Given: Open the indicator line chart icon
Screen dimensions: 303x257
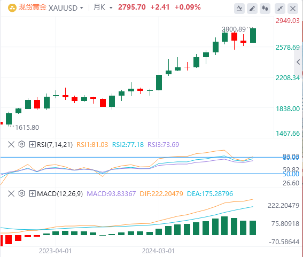Looking at the screenshot, I should (239, 9).
